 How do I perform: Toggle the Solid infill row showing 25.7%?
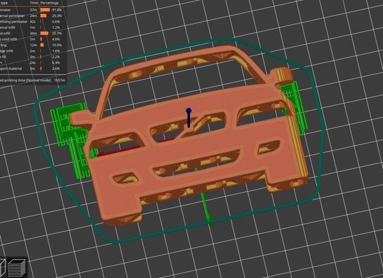coord(32,33)
